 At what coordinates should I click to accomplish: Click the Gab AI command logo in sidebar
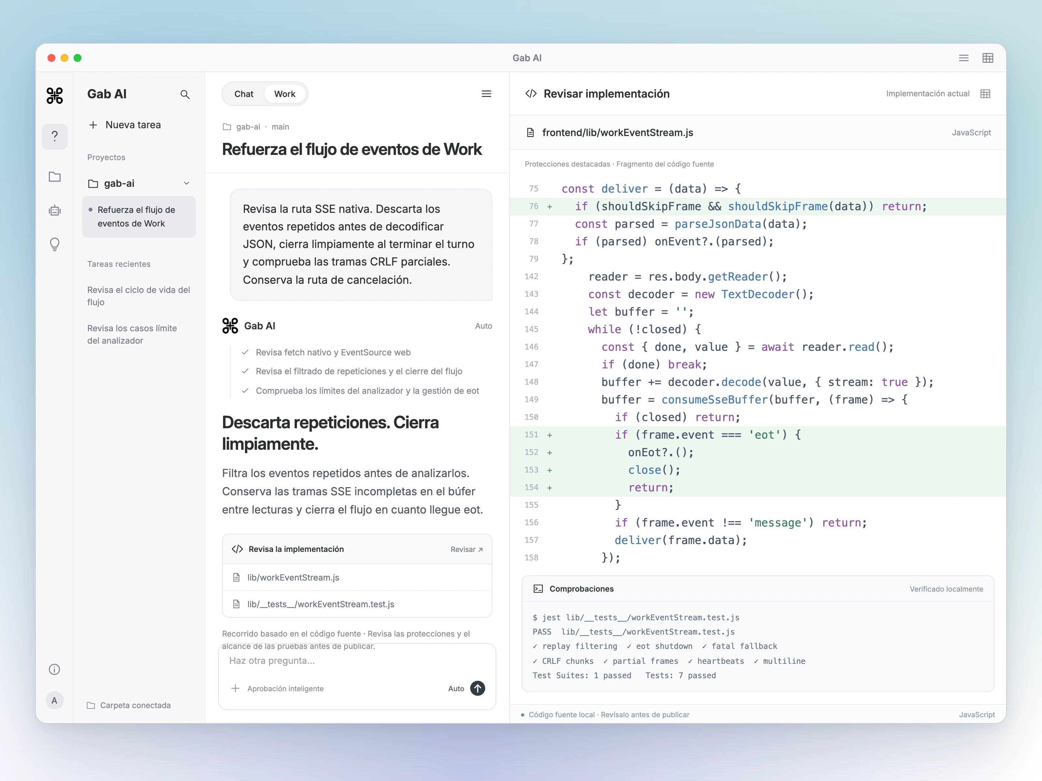[x=55, y=96]
